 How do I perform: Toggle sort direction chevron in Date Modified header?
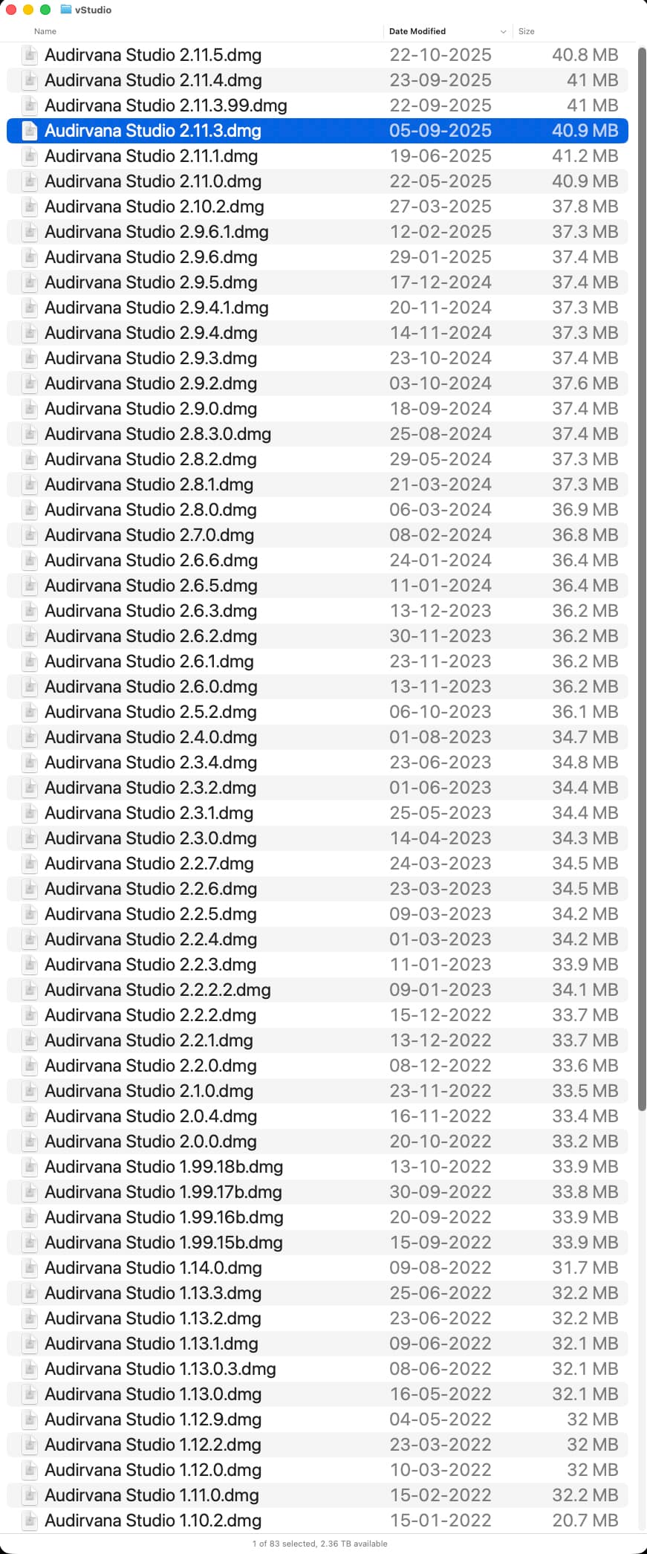tap(503, 31)
